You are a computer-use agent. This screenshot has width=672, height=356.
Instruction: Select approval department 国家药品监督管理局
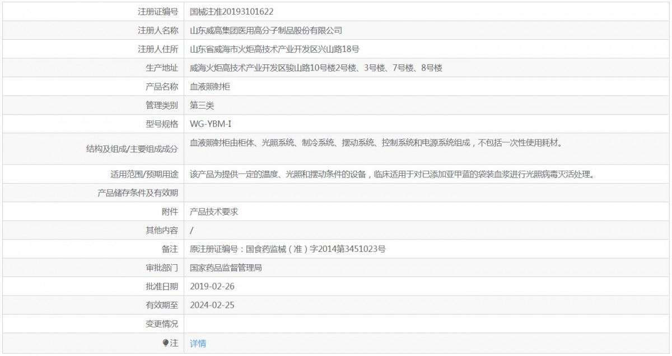pos(226,268)
